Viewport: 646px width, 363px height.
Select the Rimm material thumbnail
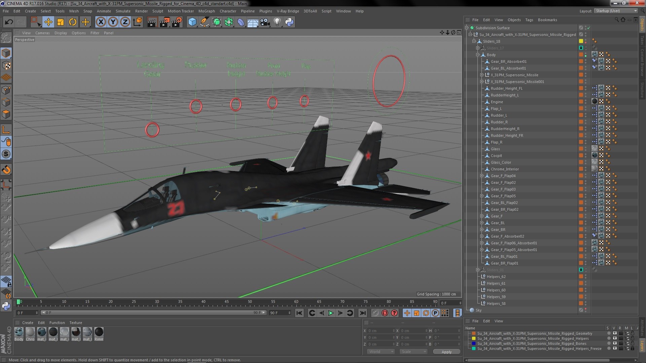(x=99, y=334)
